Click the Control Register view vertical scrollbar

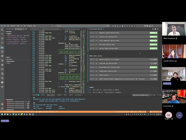pos(162,77)
